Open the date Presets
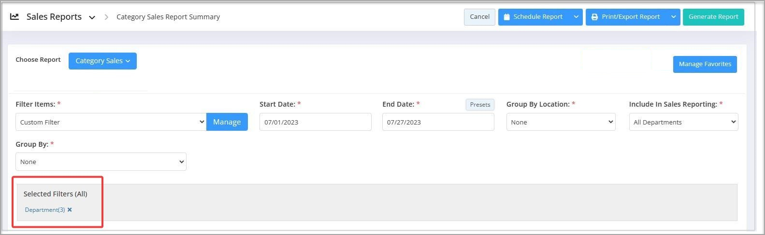Screen dimensions: 765x235 pos(480,105)
